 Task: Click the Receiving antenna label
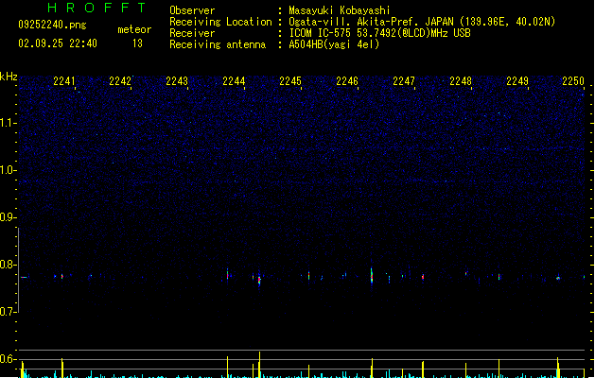218,44
